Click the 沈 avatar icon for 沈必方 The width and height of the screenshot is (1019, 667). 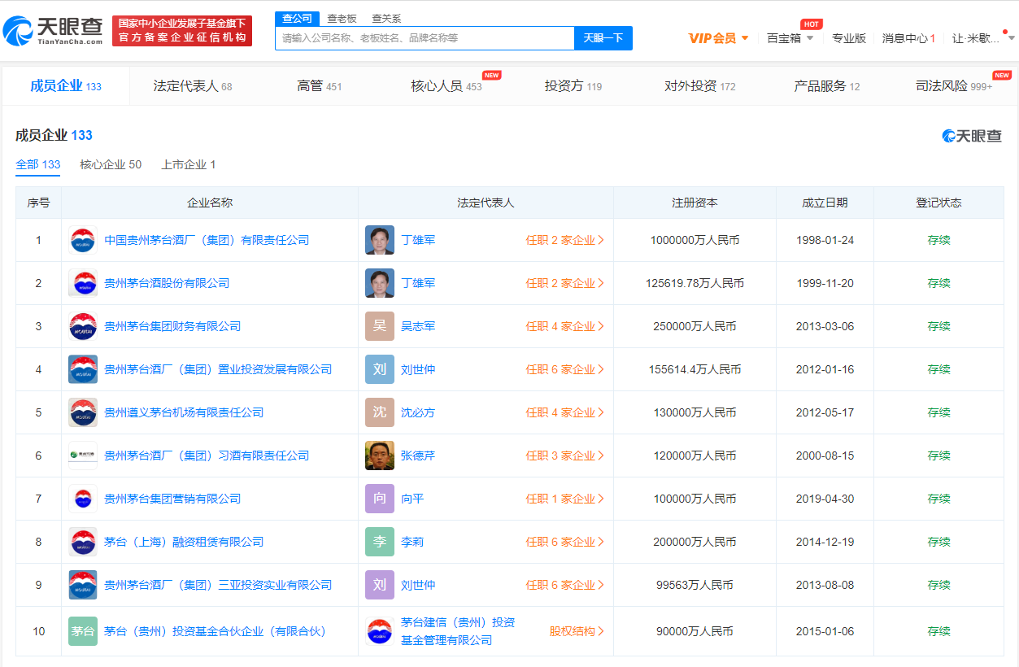(x=380, y=412)
